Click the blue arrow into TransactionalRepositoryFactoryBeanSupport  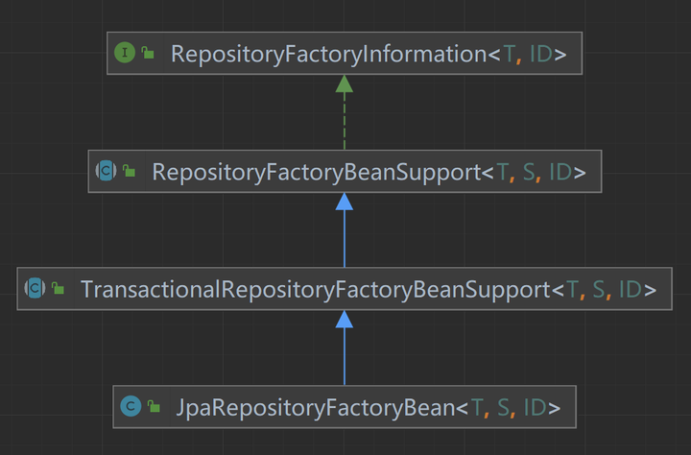click(x=344, y=347)
